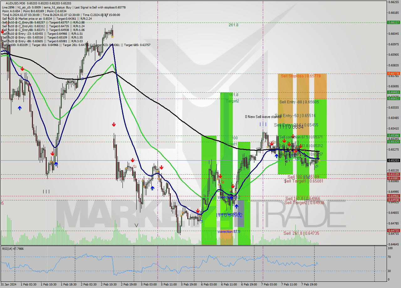Click the red 0.64735 price tag
The image size is (401, 288).
pos(393,231)
